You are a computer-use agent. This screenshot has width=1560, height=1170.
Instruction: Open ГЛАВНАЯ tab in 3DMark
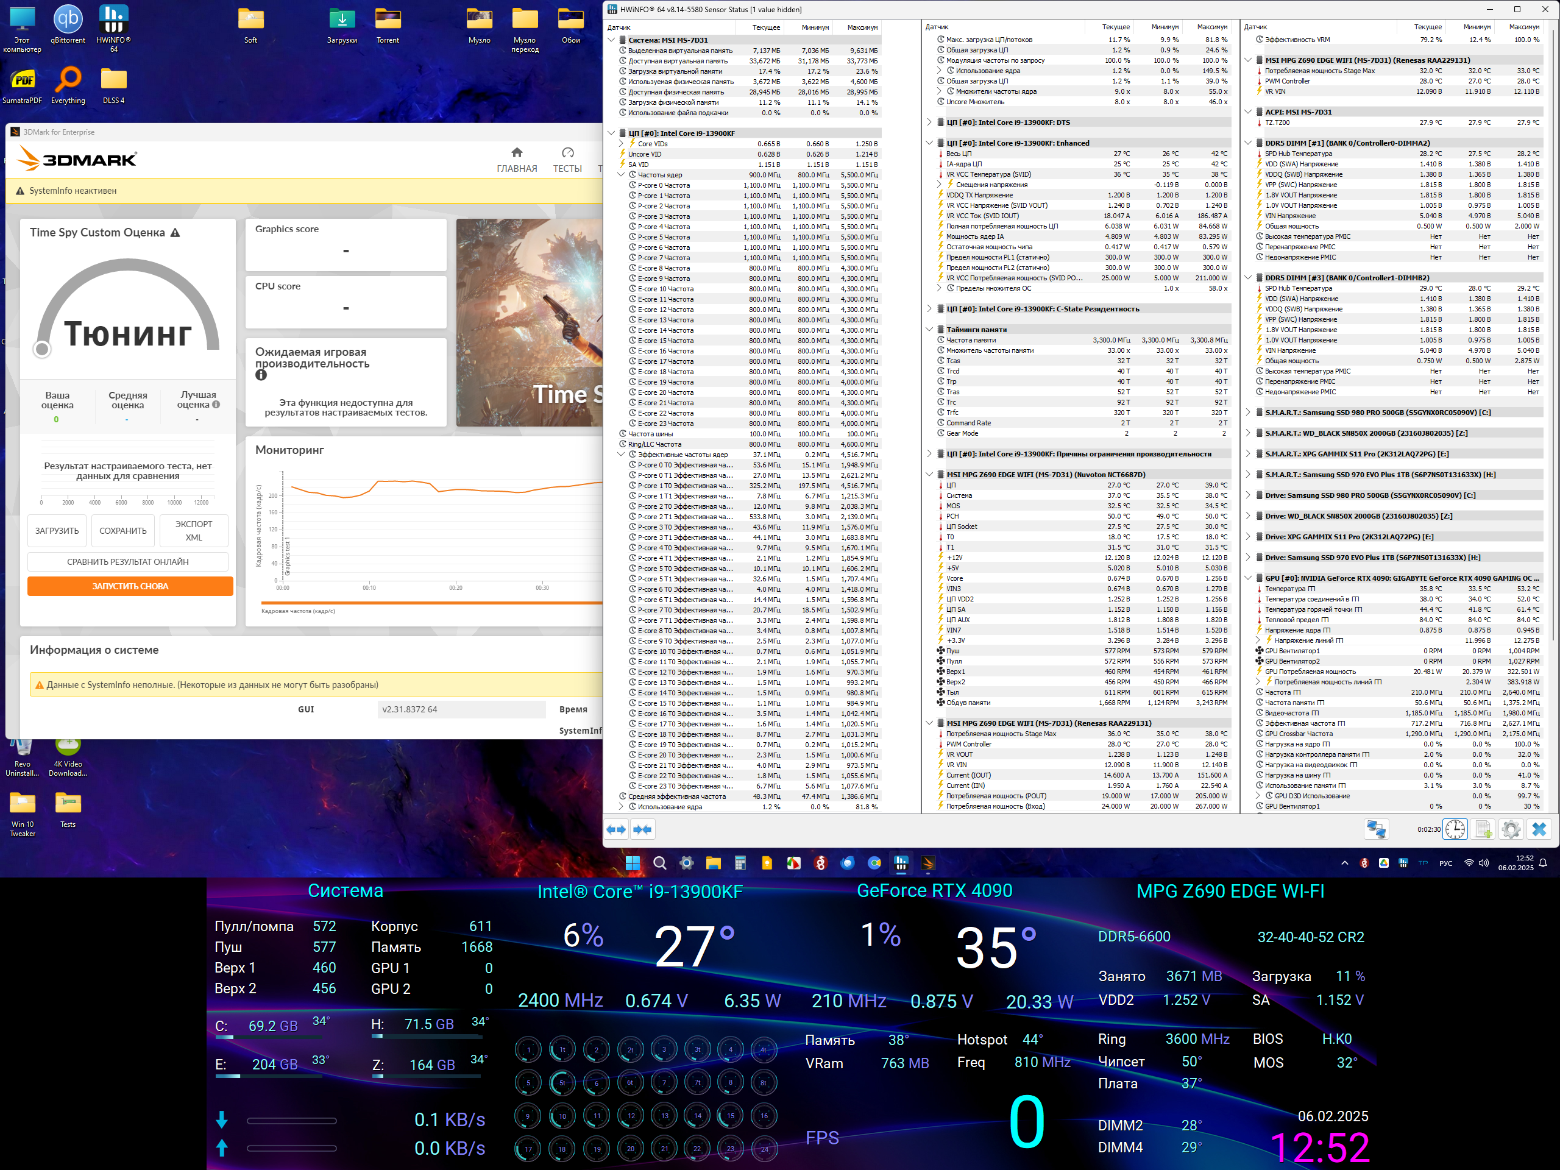pos(516,160)
